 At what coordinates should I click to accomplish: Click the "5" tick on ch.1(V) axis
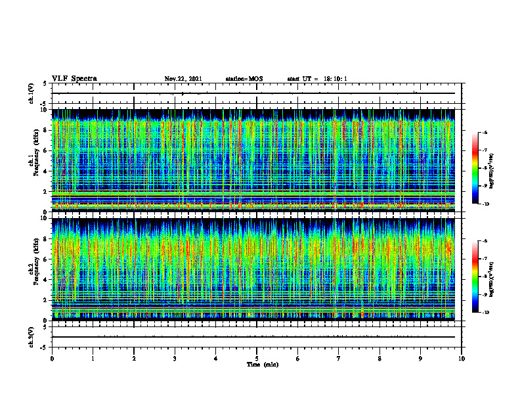(x=45, y=83)
